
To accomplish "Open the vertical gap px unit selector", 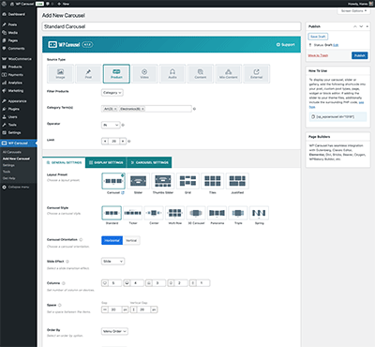I will pos(154,309).
